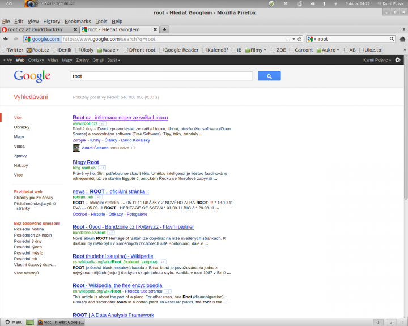Open the Twitter bookmark
This screenshot has width=408, height=326.
pos(12,50)
